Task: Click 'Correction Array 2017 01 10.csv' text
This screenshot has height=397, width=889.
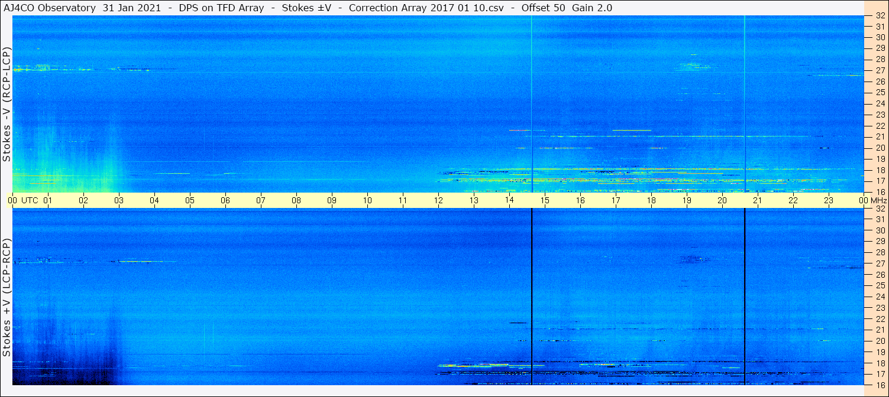Action: click(426, 8)
